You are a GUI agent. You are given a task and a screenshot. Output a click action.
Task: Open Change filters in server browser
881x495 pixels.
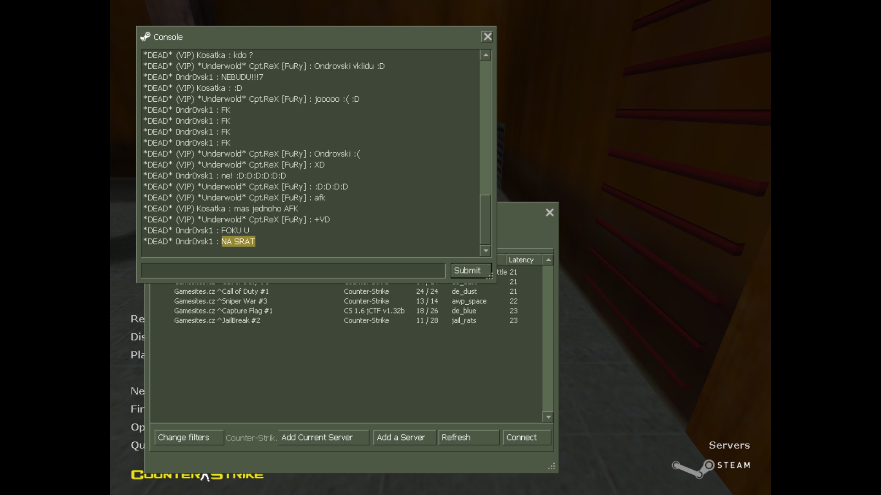pos(189,437)
